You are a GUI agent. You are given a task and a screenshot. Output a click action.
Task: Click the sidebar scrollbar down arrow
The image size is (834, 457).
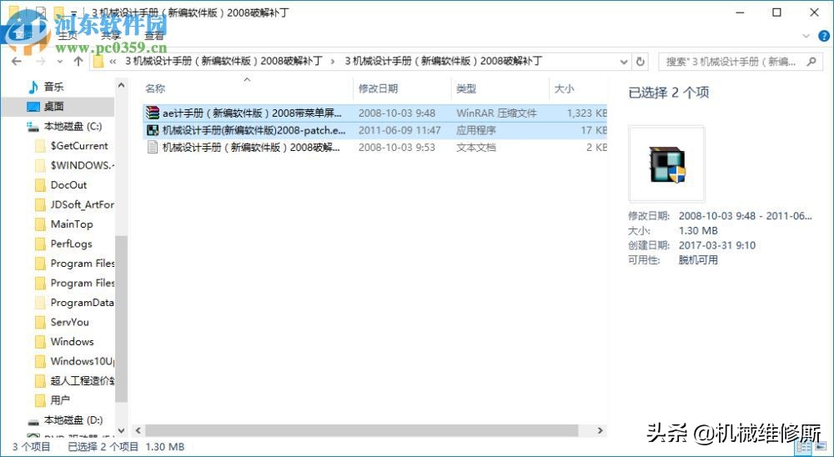click(x=121, y=429)
